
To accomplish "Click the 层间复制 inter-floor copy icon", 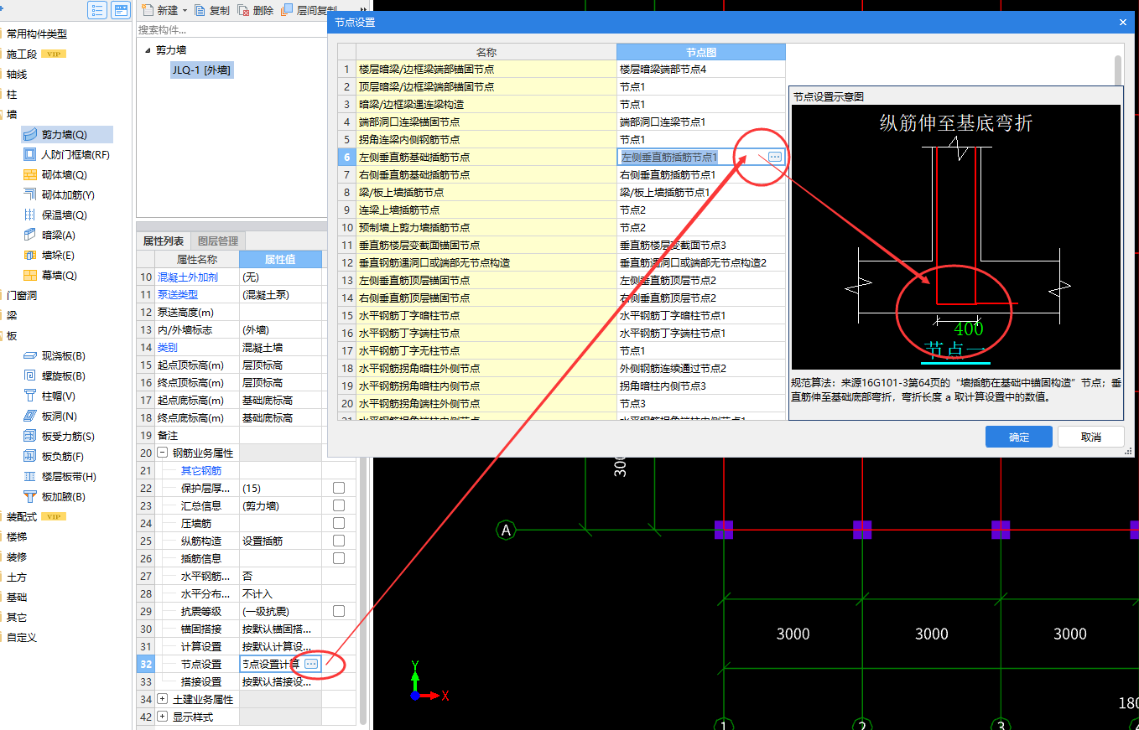I will (x=287, y=10).
